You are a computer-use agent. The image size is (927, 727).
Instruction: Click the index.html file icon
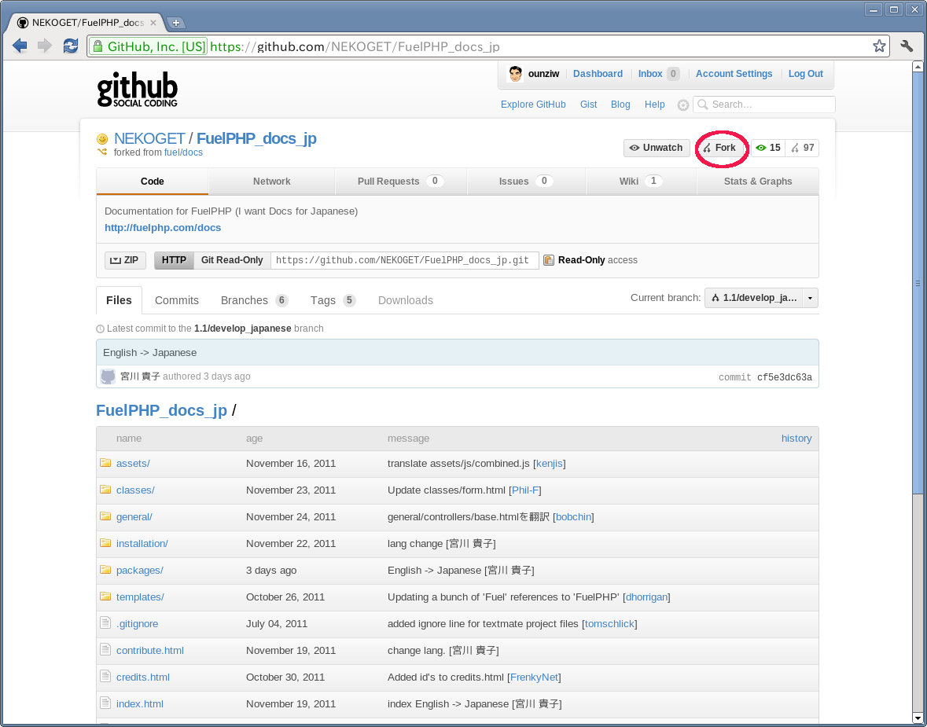pos(105,703)
